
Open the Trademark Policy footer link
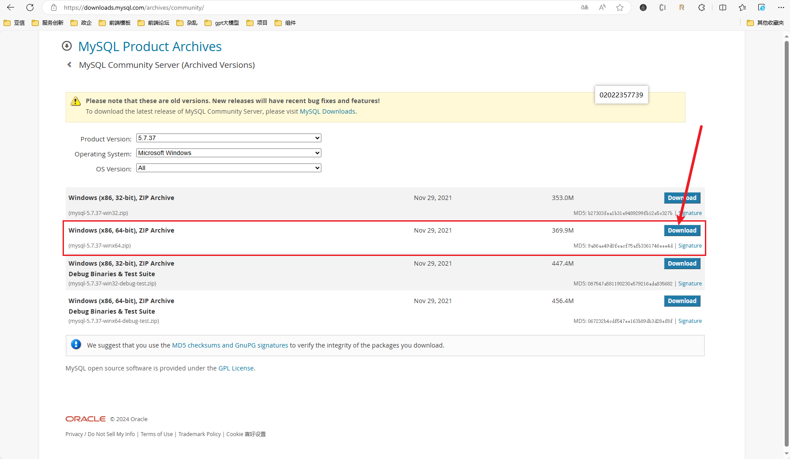tap(200, 434)
